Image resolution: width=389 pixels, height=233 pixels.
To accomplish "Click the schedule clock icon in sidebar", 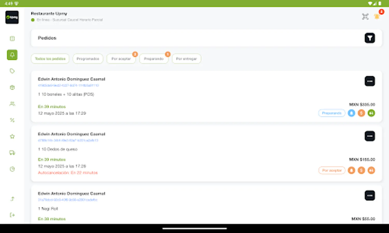I will tap(12, 169).
